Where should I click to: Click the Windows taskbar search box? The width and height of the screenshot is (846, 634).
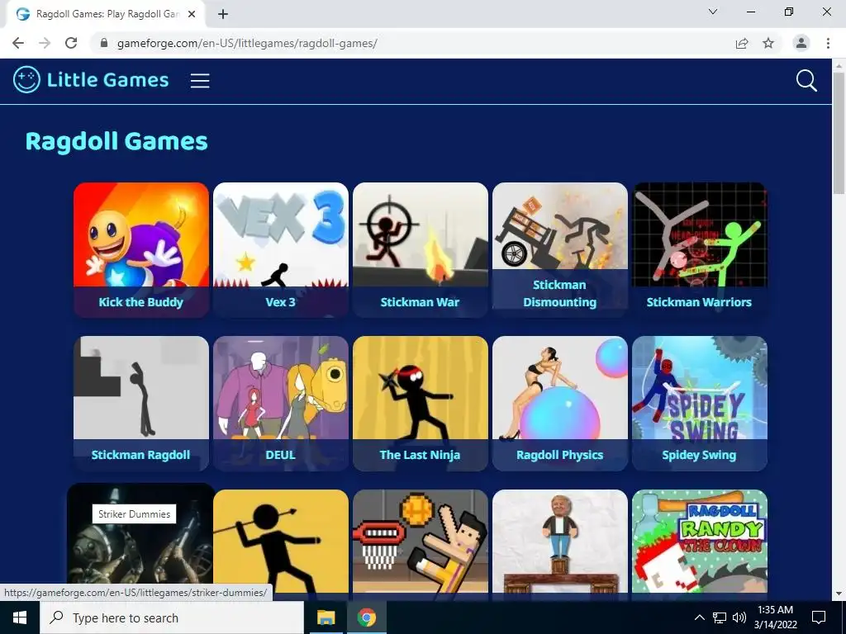[x=172, y=617]
